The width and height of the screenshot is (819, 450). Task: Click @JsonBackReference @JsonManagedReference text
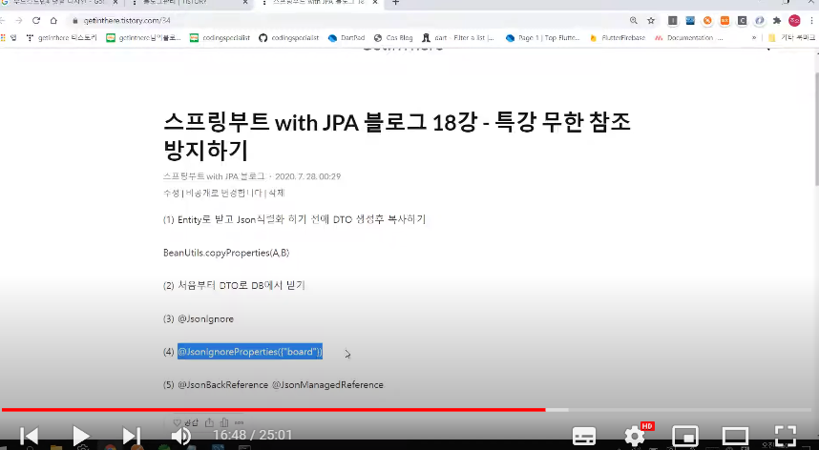click(x=281, y=385)
